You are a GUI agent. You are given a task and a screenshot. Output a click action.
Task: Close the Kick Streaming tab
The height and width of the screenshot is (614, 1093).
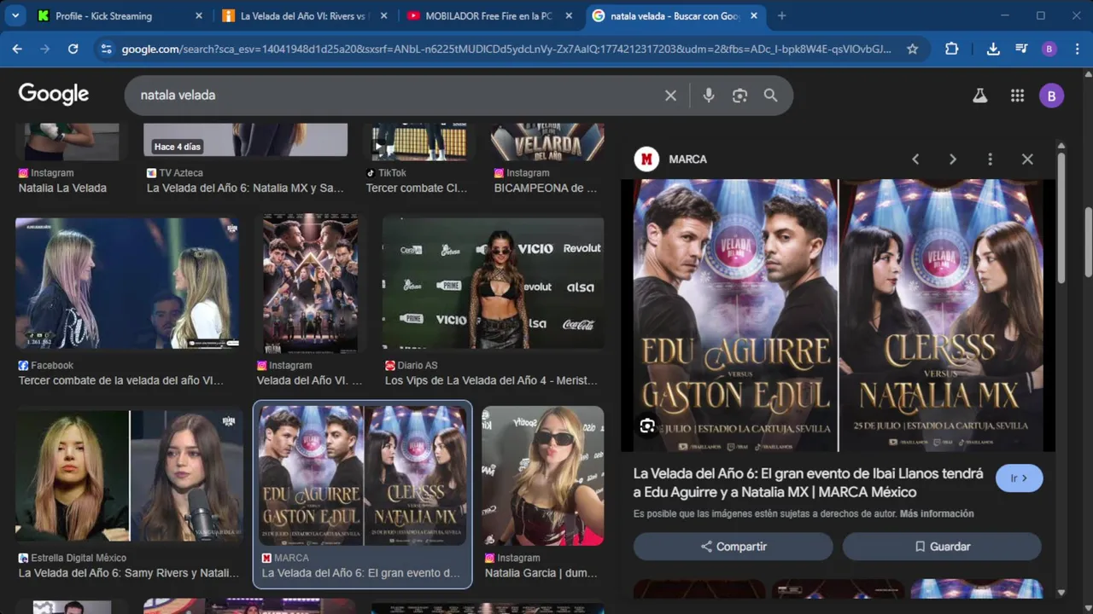click(x=199, y=15)
